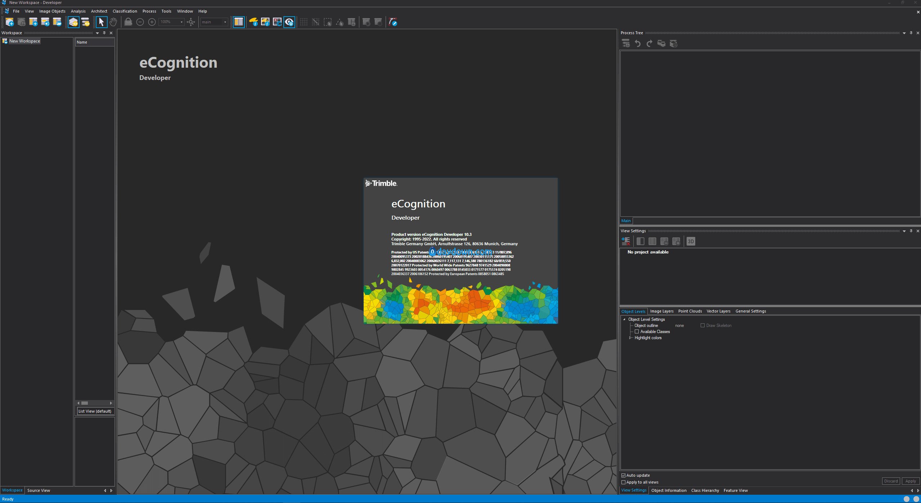The height and width of the screenshot is (503, 921).
Task: Switch to the Source View tab
Action: point(39,490)
